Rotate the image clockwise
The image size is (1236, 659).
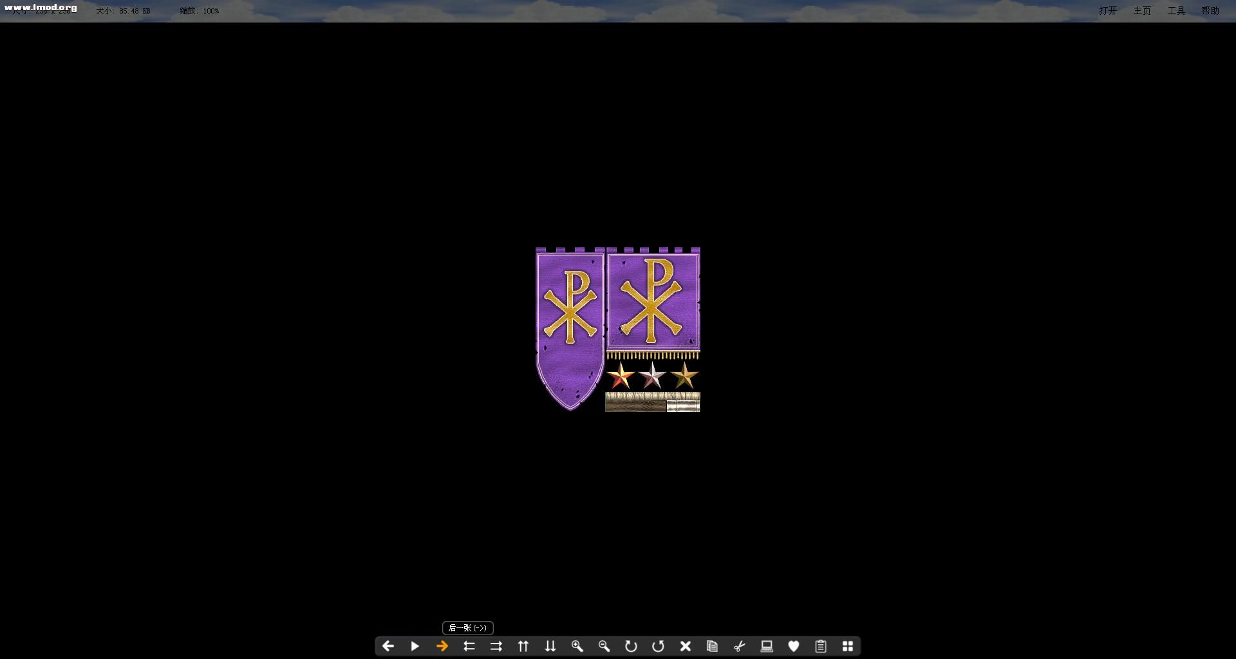pos(631,646)
